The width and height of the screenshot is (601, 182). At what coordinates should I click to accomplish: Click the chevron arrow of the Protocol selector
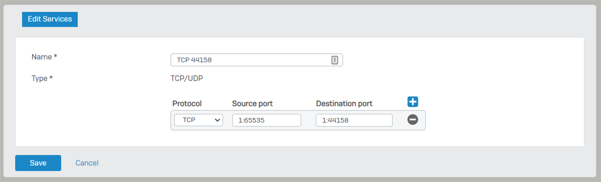click(217, 120)
